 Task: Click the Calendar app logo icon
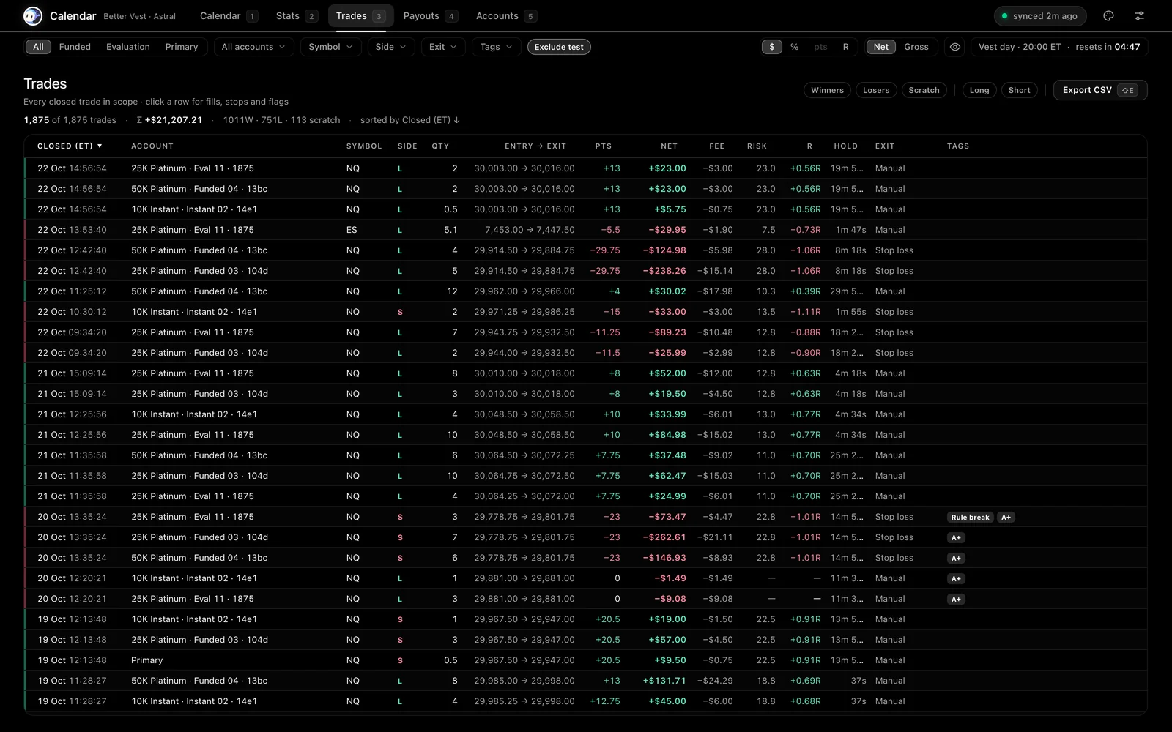pyautogui.click(x=33, y=15)
